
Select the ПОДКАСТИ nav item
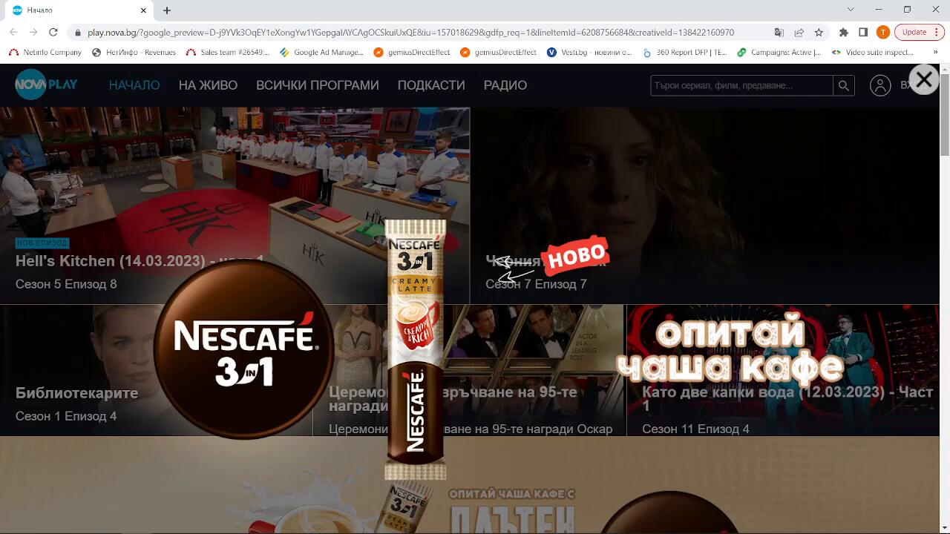[431, 85]
